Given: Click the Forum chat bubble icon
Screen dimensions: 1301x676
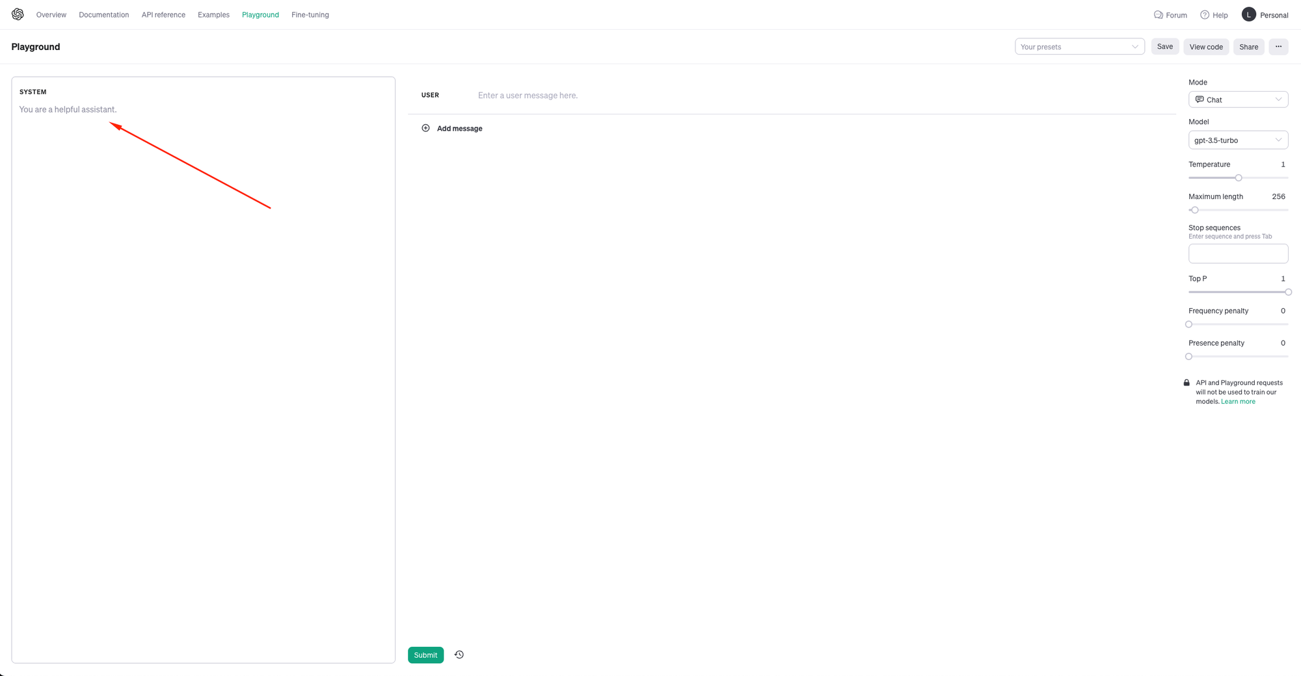Looking at the screenshot, I should click(1158, 15).
